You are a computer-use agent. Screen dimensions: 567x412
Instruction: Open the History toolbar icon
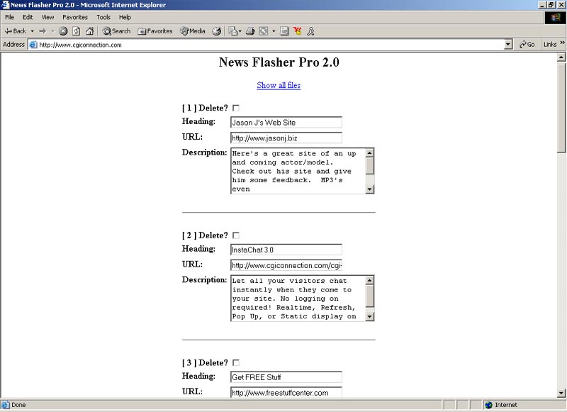217,31
